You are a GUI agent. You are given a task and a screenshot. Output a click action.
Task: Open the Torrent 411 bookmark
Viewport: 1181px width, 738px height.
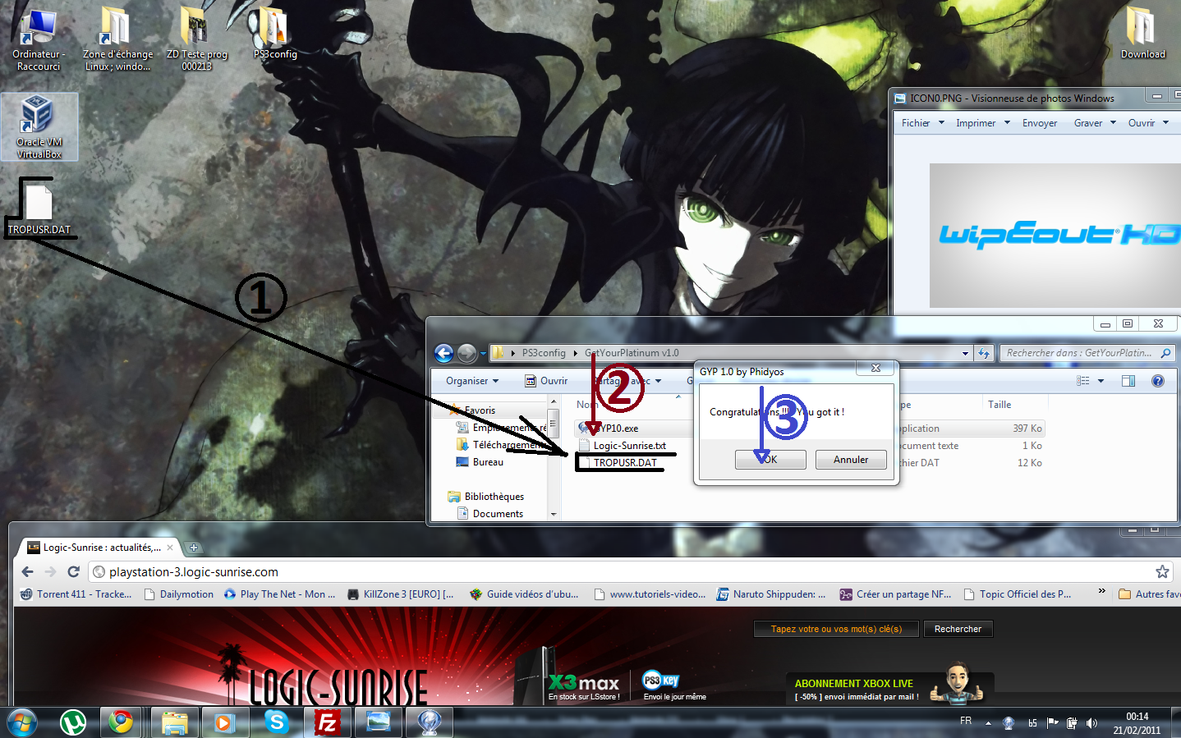[x=76, y=594]
